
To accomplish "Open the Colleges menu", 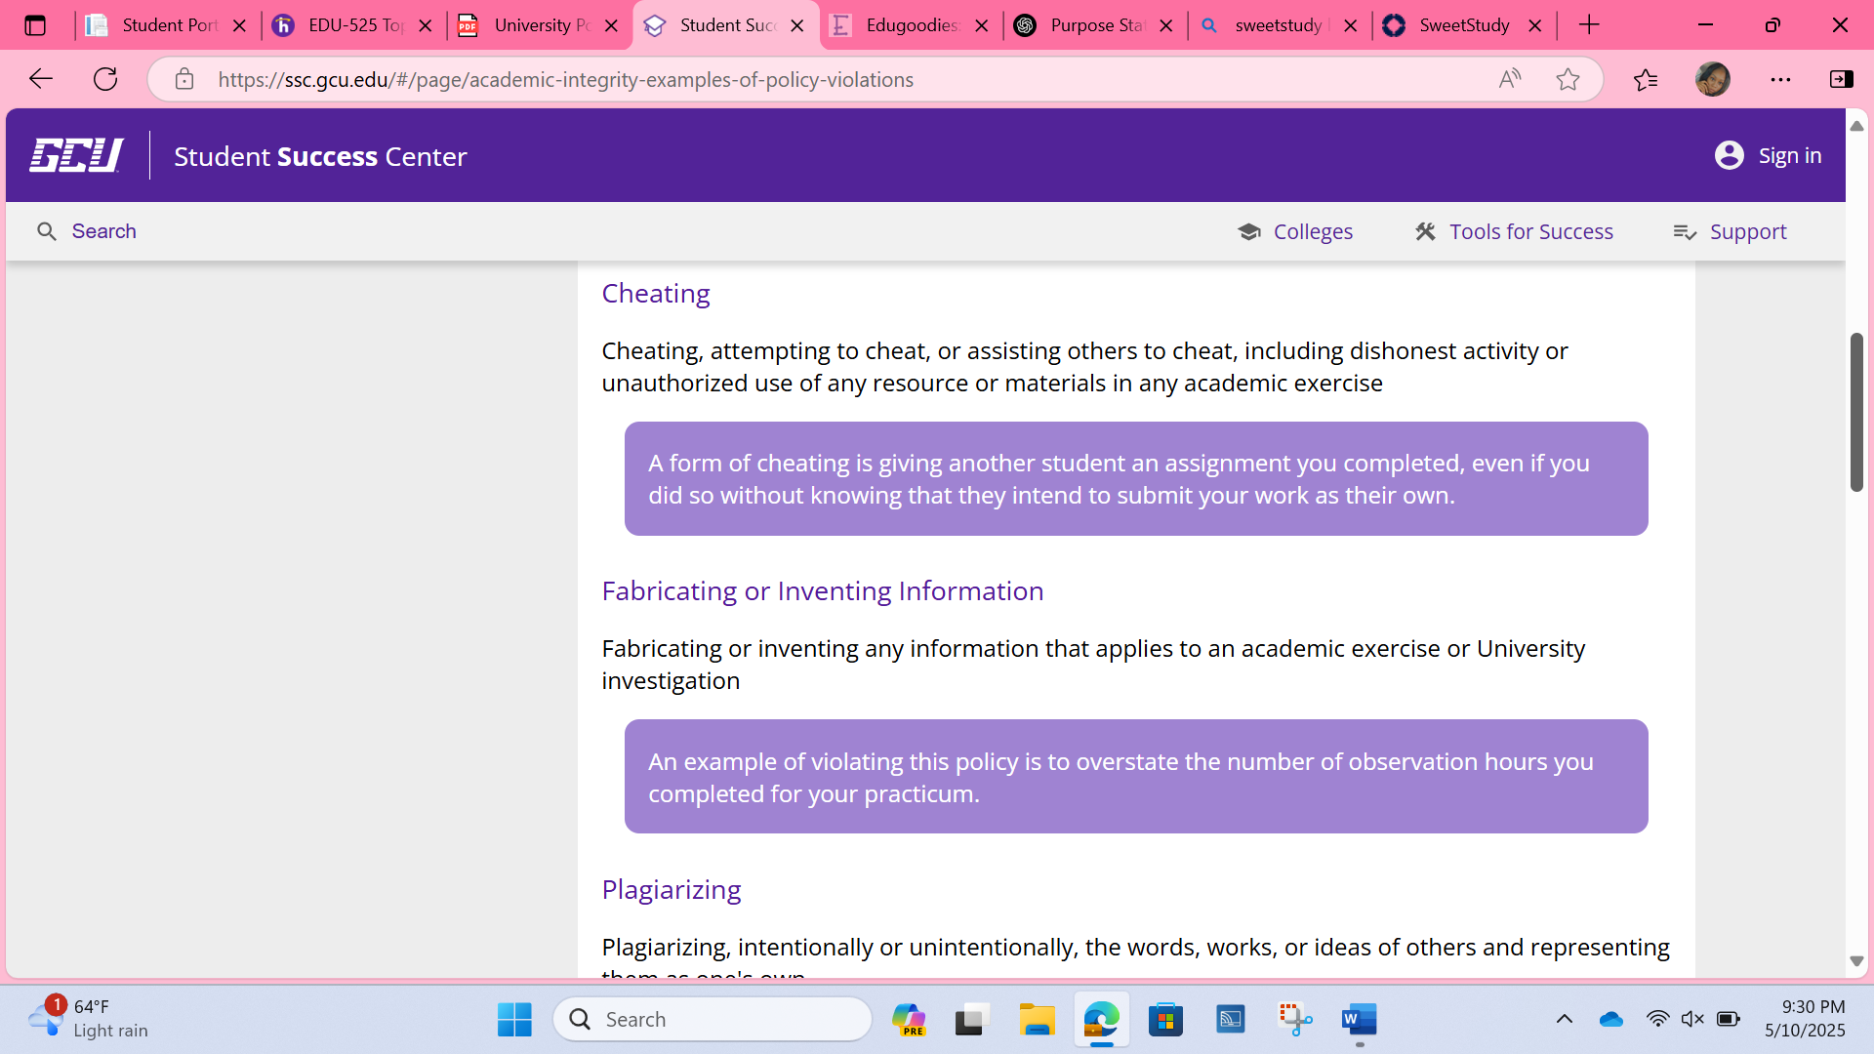I will tap(1295, 231).
